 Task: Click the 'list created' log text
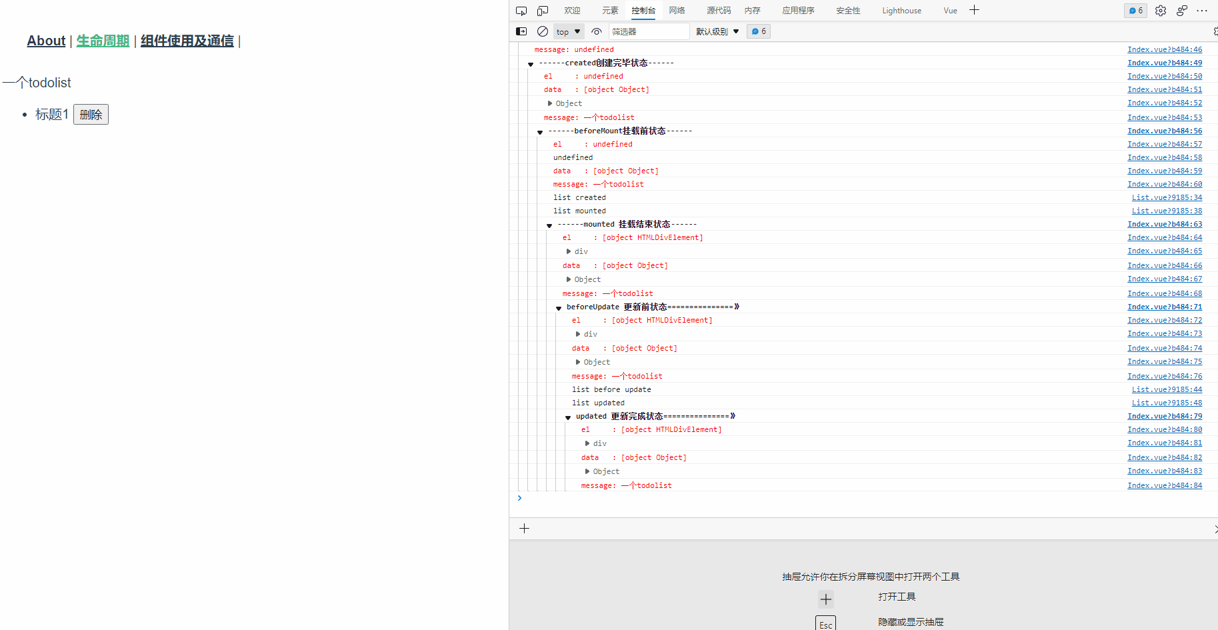click(579, 197)
